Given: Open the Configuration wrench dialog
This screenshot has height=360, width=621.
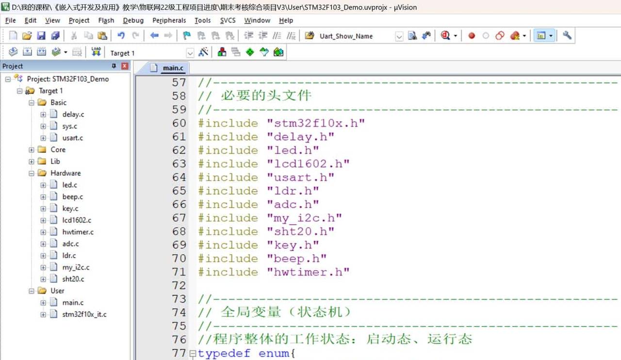Looking at the screenshot, I should click(x=567, y=36).
